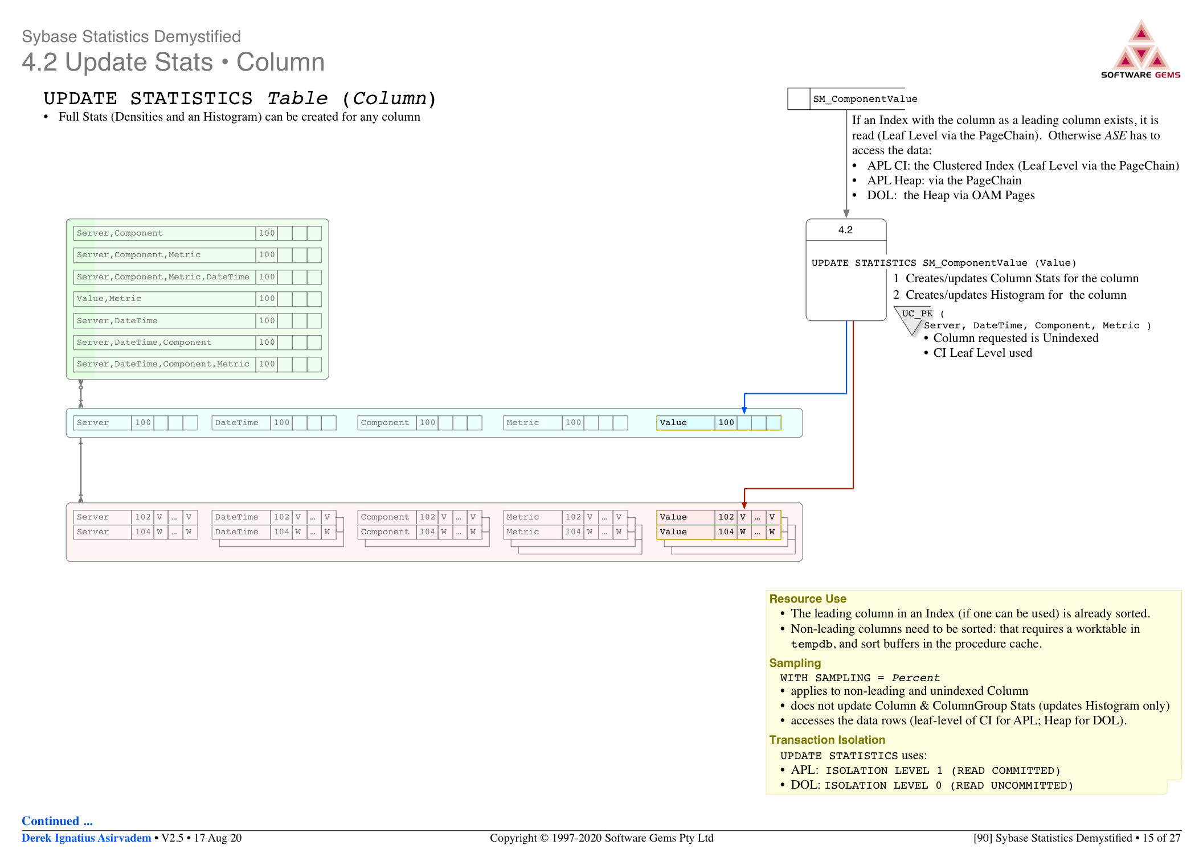Click the DateTime 102 histogram row

click(x=274, y=517)
